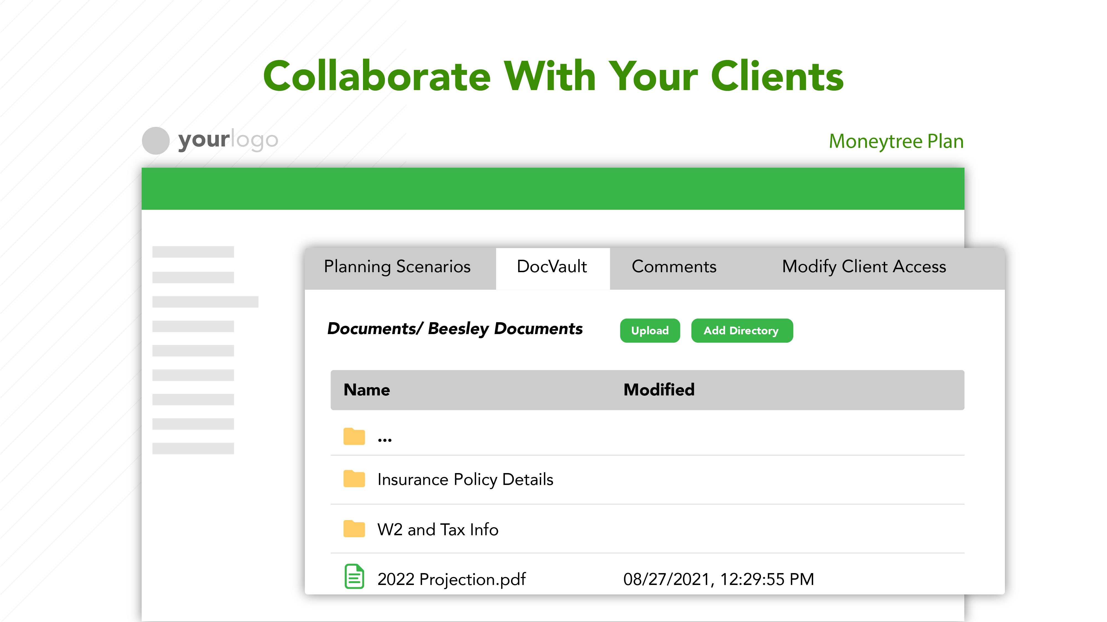The width and height of the screenshot is (1107, 622).
Task: Click the gray circular logo placeholder
Action: (x=155, y=140)
